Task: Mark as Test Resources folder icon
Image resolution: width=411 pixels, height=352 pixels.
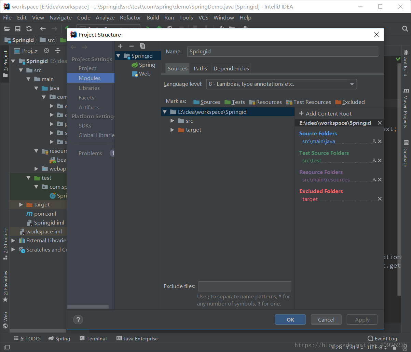Action: [289, 102]
